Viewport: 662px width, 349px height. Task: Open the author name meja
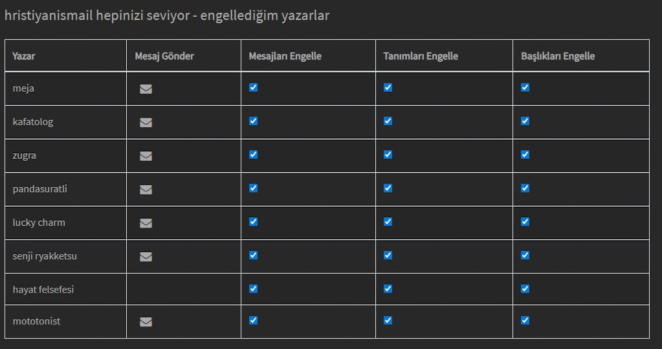coord(23,89)
